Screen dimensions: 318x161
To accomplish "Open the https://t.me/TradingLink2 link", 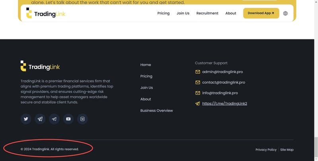I will (x=225, y=103).
